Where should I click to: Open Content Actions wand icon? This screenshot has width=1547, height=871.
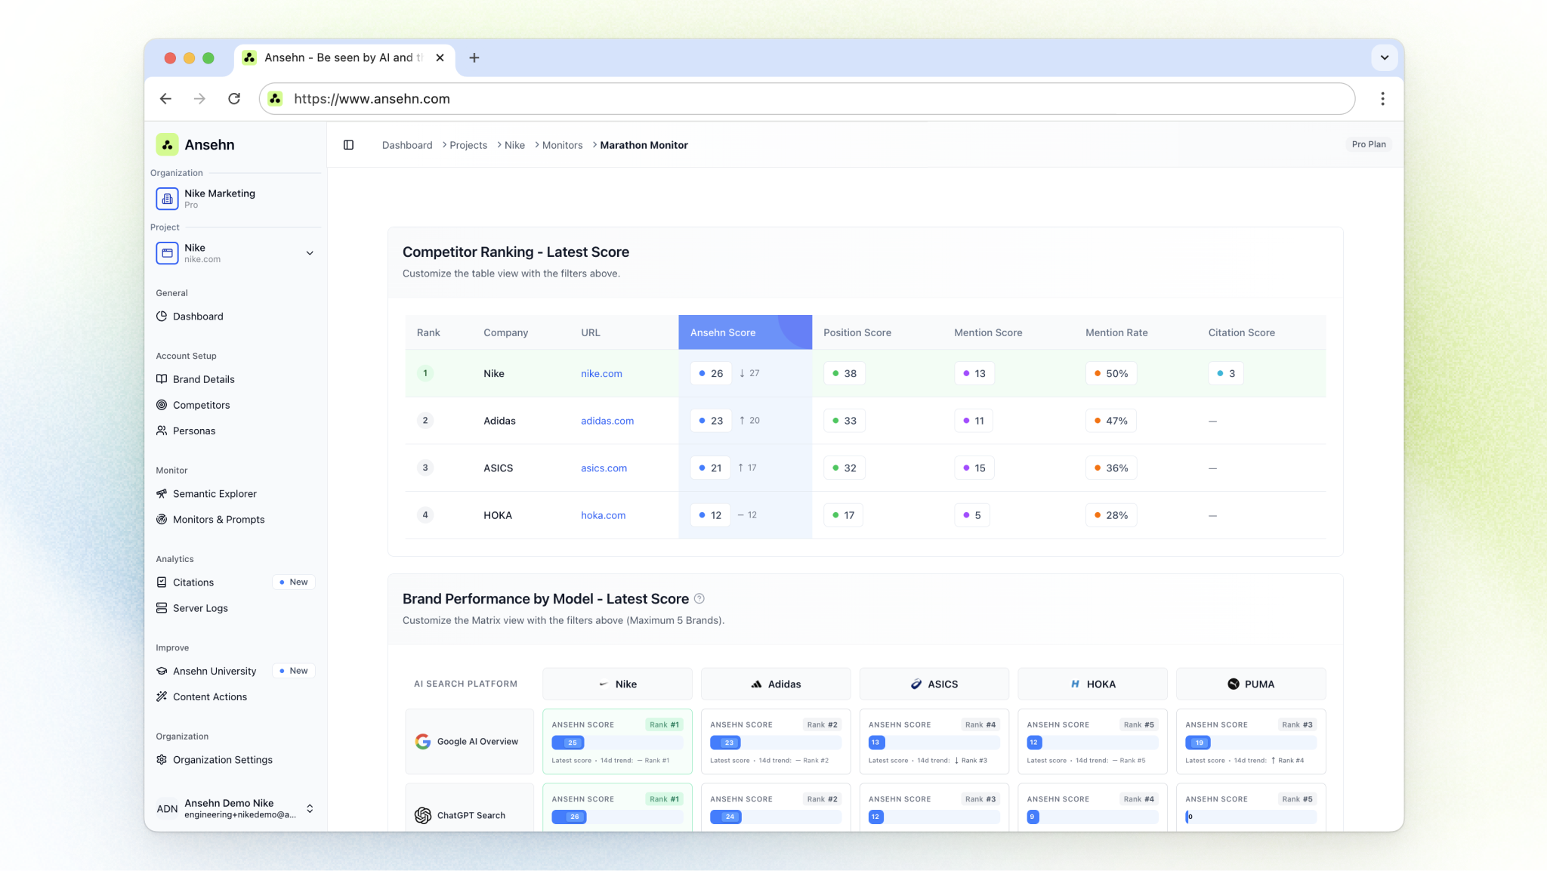[x=162, y=696]
